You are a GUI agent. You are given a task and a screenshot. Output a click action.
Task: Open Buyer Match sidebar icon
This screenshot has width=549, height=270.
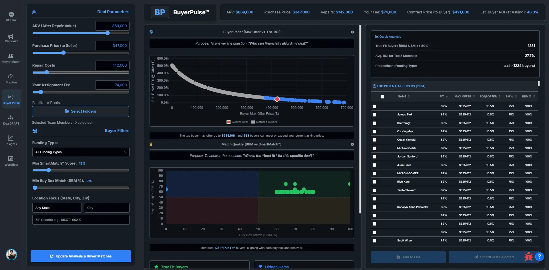click(x=11, y=56)
